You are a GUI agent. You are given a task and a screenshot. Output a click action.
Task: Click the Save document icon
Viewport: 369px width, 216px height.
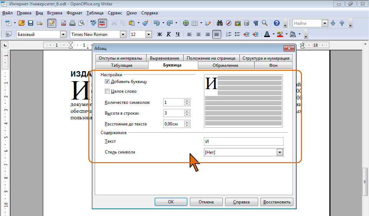tap(31, 23)
